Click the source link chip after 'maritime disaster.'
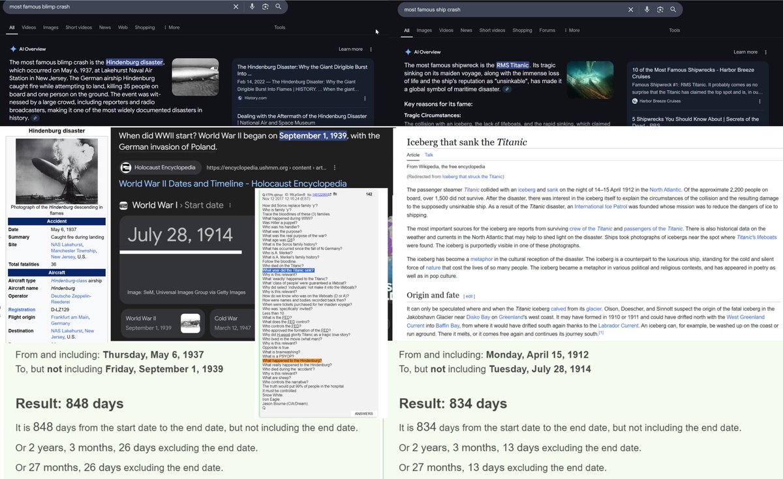 point(508,89)
